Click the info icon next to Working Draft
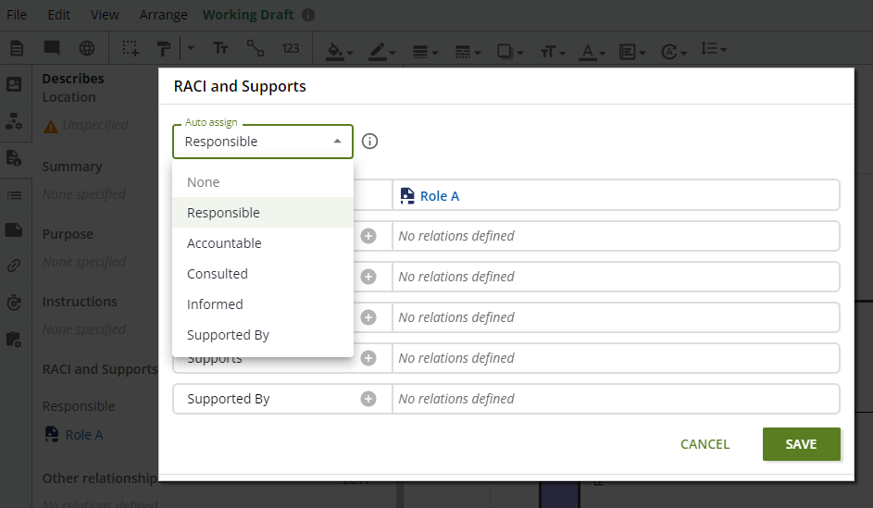The height and width of the screenshot is (508, 873). click(308, 15)
